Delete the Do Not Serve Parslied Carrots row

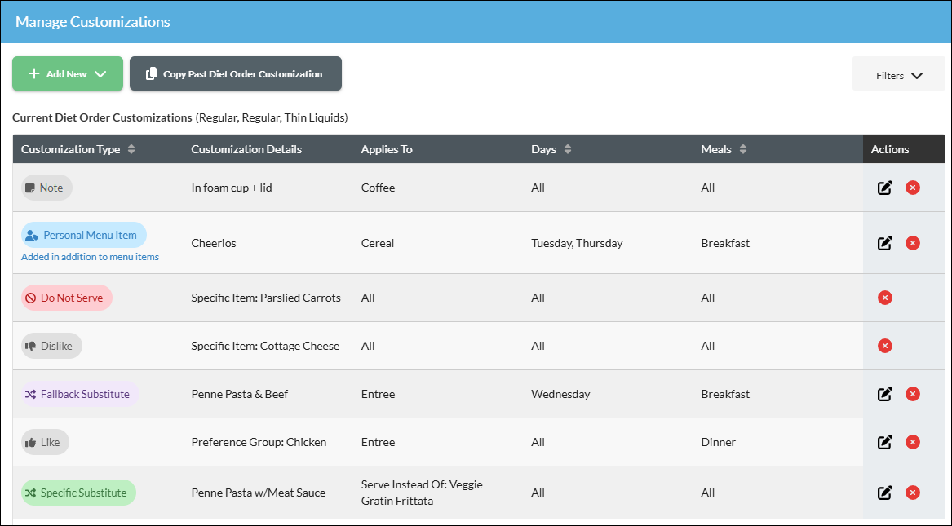click(884, 298)
